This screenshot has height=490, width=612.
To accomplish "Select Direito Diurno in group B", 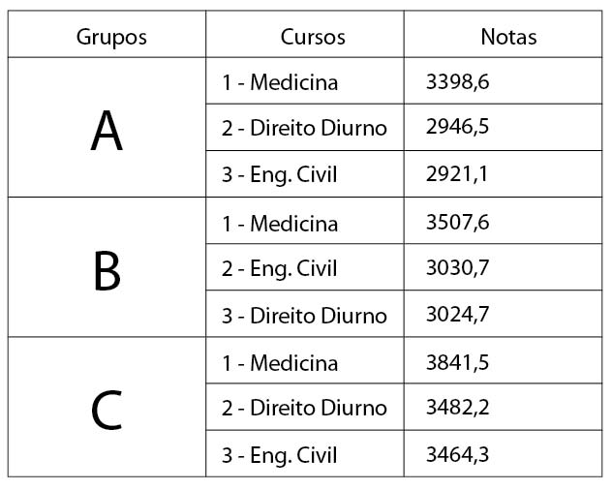I will [x=304, y=315].
